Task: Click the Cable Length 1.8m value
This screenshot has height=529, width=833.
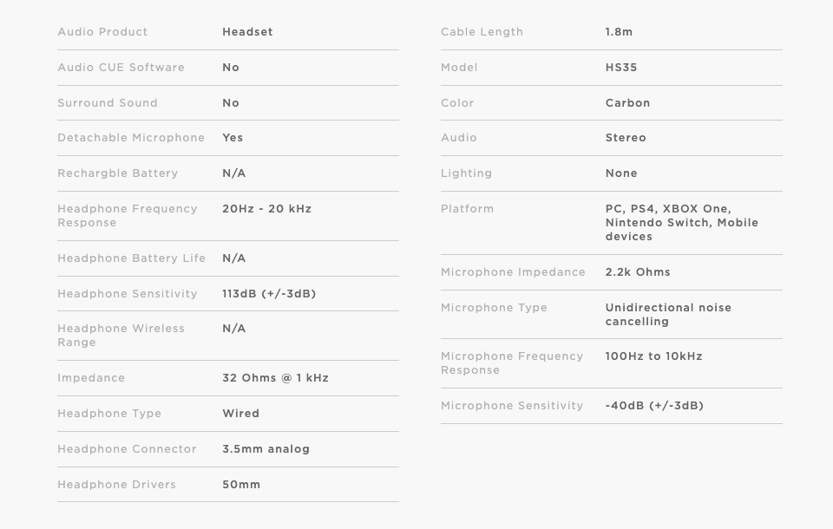Action: 619,32
